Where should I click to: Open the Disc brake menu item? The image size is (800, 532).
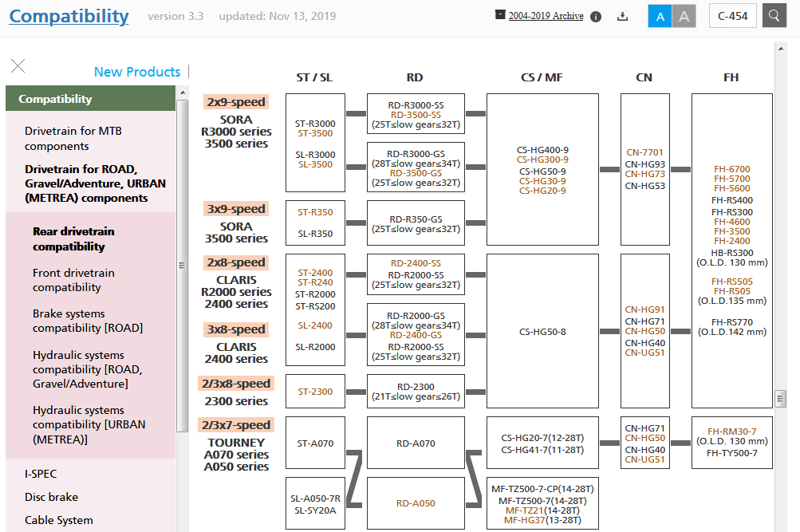[x=51, y=497]
